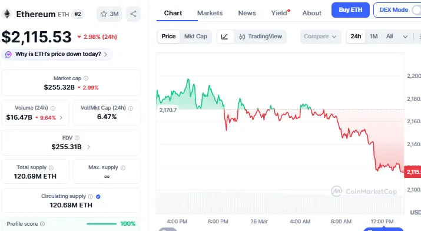Open TradingView candlestick chart
421x231 pixels.
pos(260,37)
